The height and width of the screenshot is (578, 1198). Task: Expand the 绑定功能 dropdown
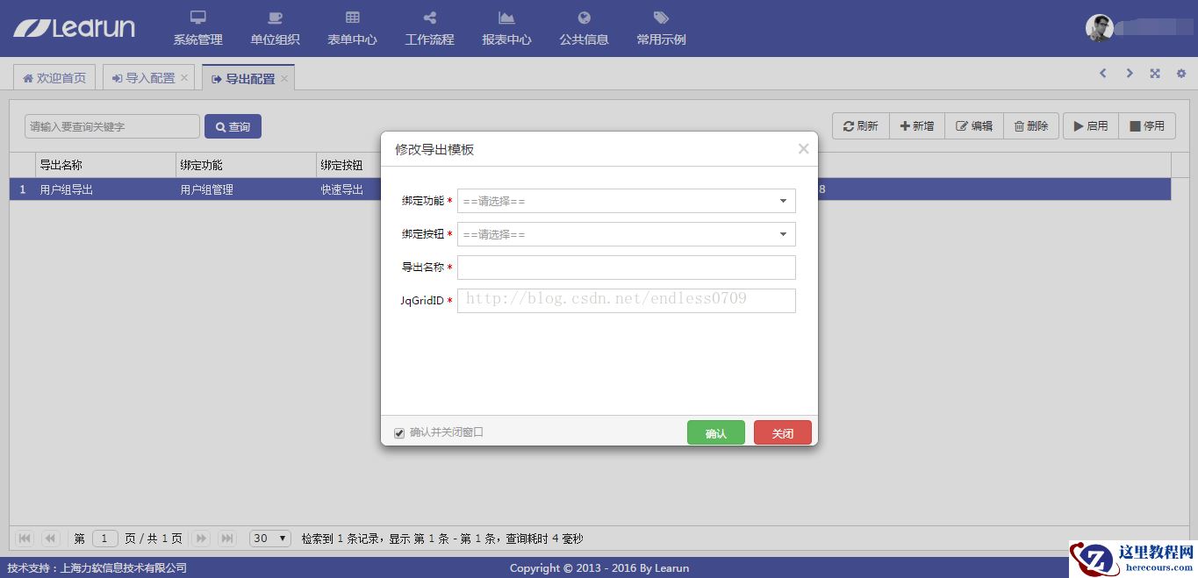pos(627,201)
